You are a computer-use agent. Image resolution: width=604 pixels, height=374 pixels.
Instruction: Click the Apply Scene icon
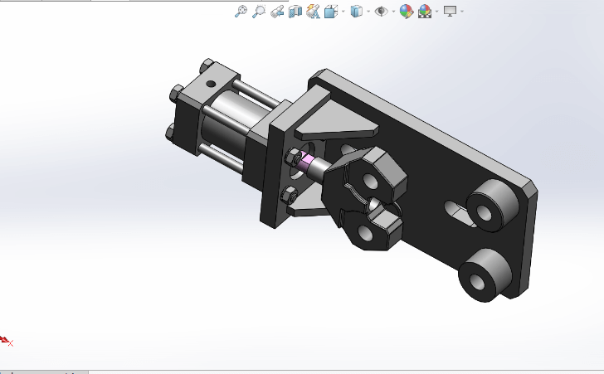(425, 11)
